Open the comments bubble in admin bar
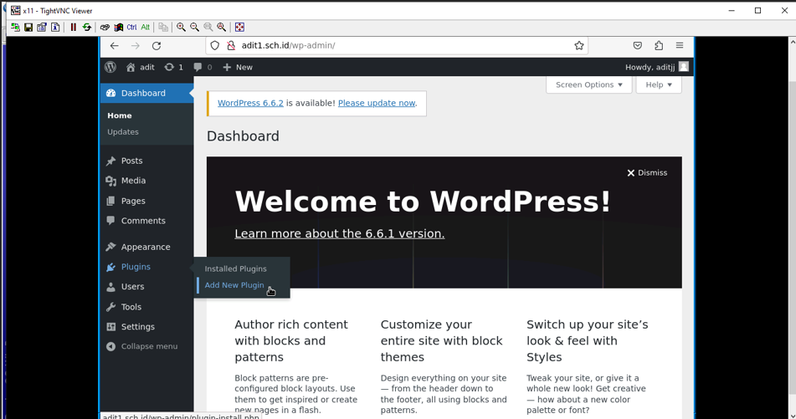The image size is (796, 419). pyautogui.click(x=203, y=67)
